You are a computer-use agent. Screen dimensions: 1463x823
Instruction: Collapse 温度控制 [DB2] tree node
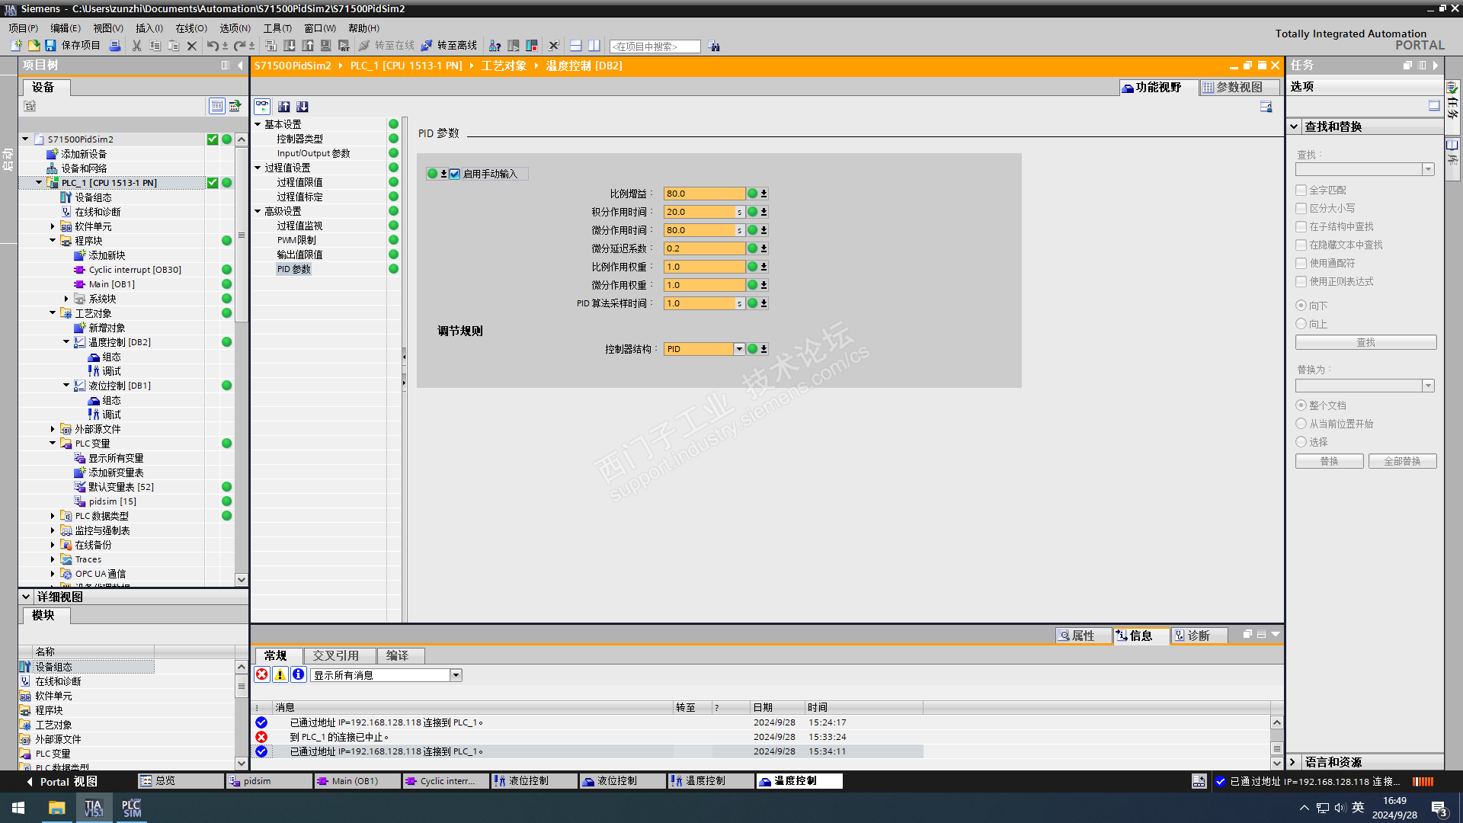[x=66, y=342]
